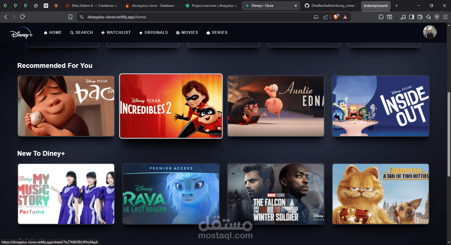Image resolution: width=451 pixels, height=245 pixels.
Task: Open My Music Story Perfume card
Action: (x=66, y=194)
